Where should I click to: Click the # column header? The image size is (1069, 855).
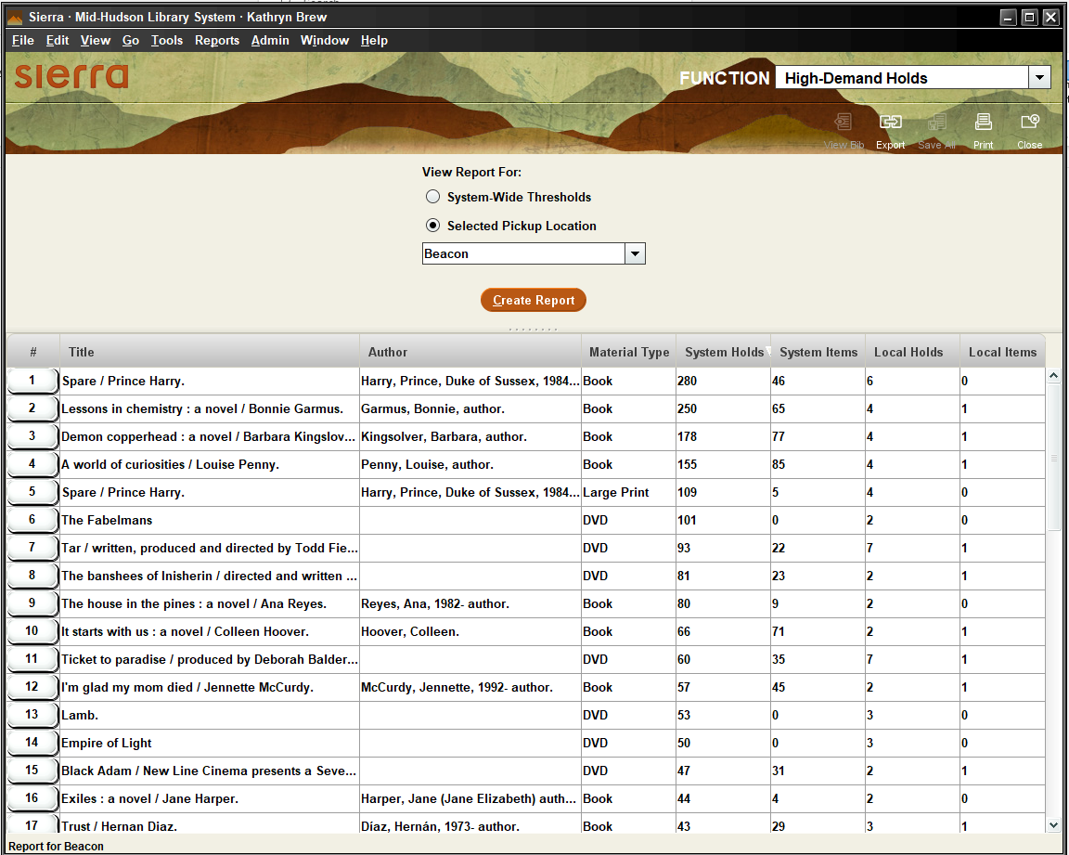(32, 352)
